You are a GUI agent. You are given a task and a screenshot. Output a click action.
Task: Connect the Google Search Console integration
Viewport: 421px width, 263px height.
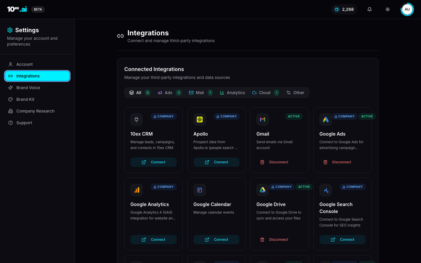click(342, 240)
